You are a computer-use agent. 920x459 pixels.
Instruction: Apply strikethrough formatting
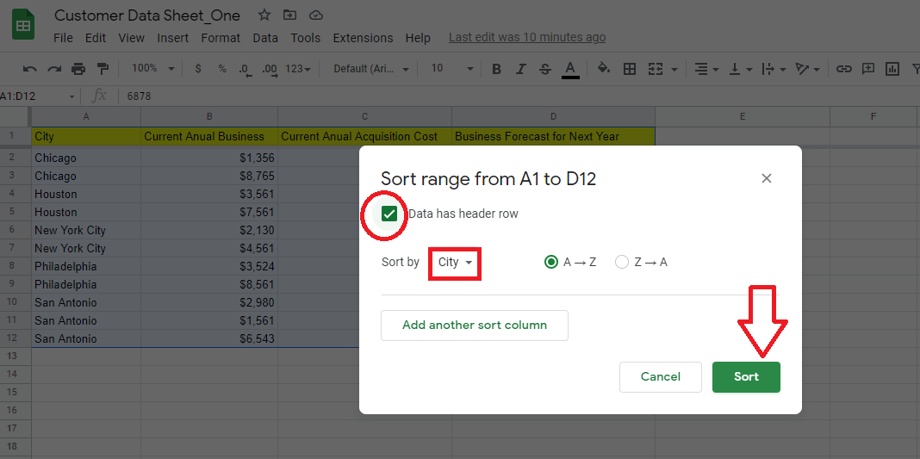pyautogui.click(x=544, y=69)
